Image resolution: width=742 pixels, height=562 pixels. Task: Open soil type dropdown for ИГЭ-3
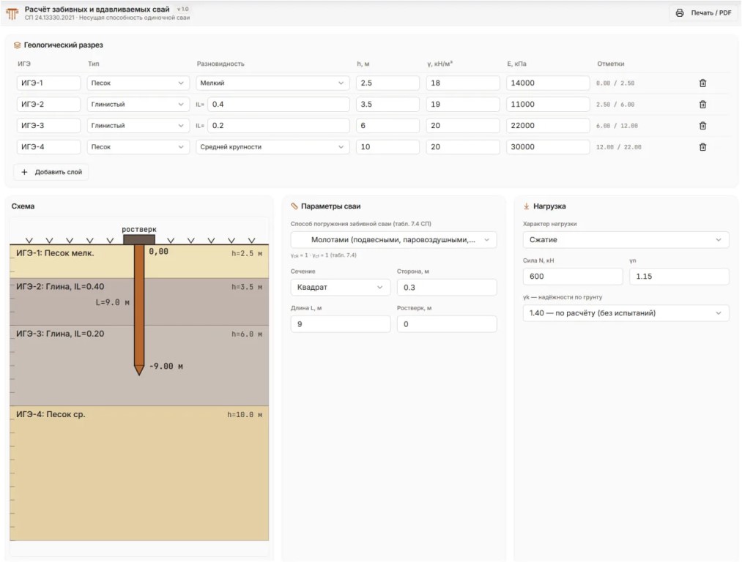138,125
